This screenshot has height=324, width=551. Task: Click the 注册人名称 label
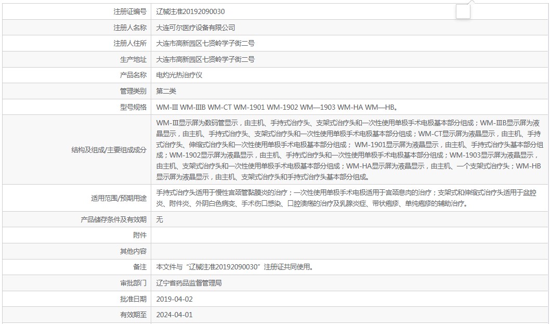(x=129, y=28)
